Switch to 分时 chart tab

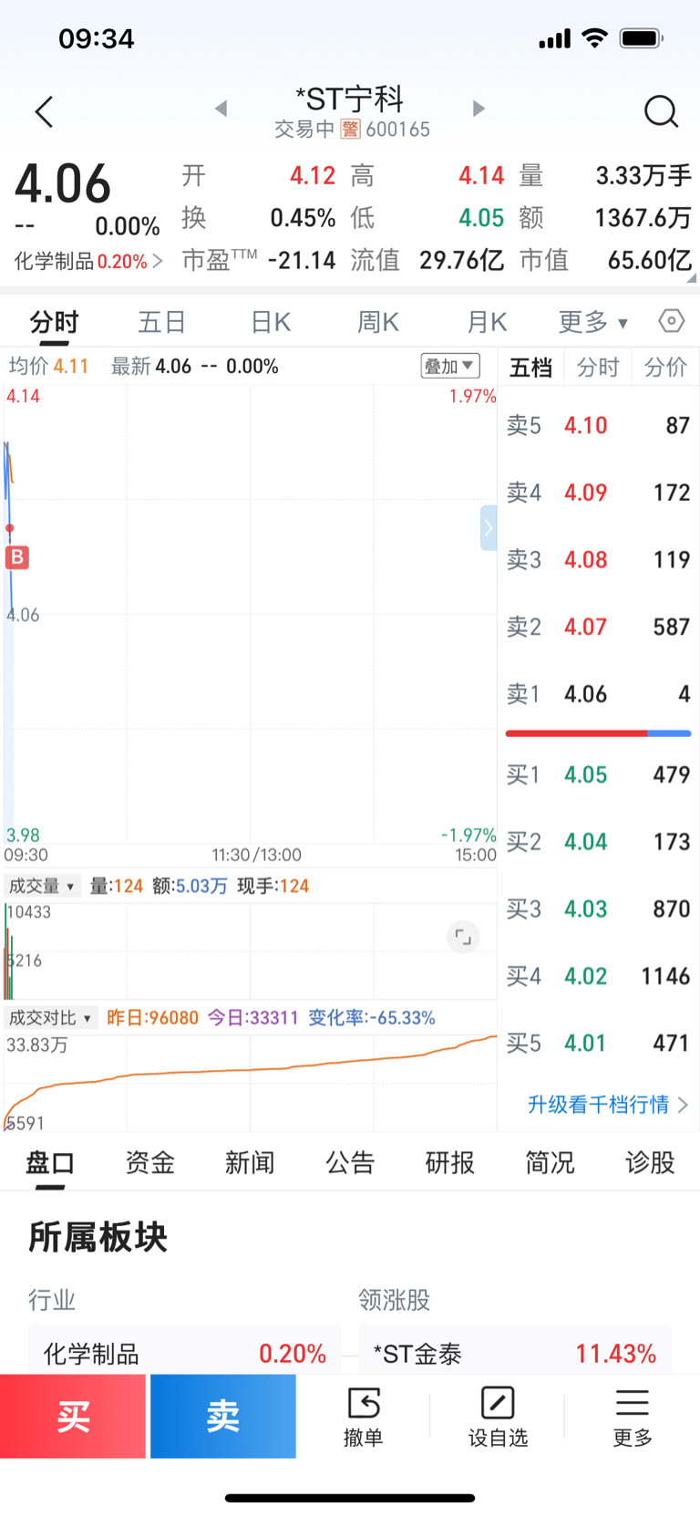[x=55, y=322]
